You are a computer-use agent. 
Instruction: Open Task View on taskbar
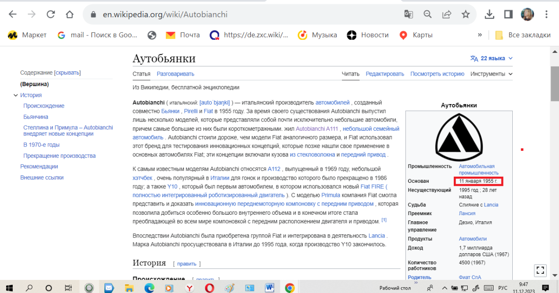tap(68, 288)
